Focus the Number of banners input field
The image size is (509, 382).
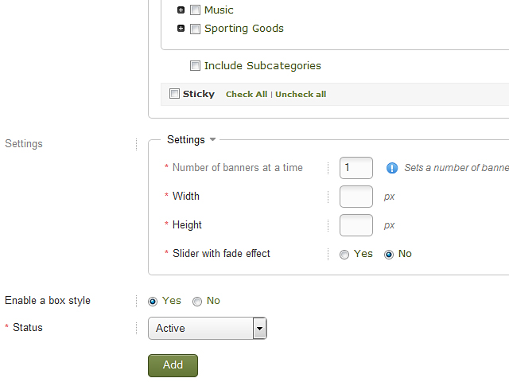pyautogui.click(x=356, y=168)
